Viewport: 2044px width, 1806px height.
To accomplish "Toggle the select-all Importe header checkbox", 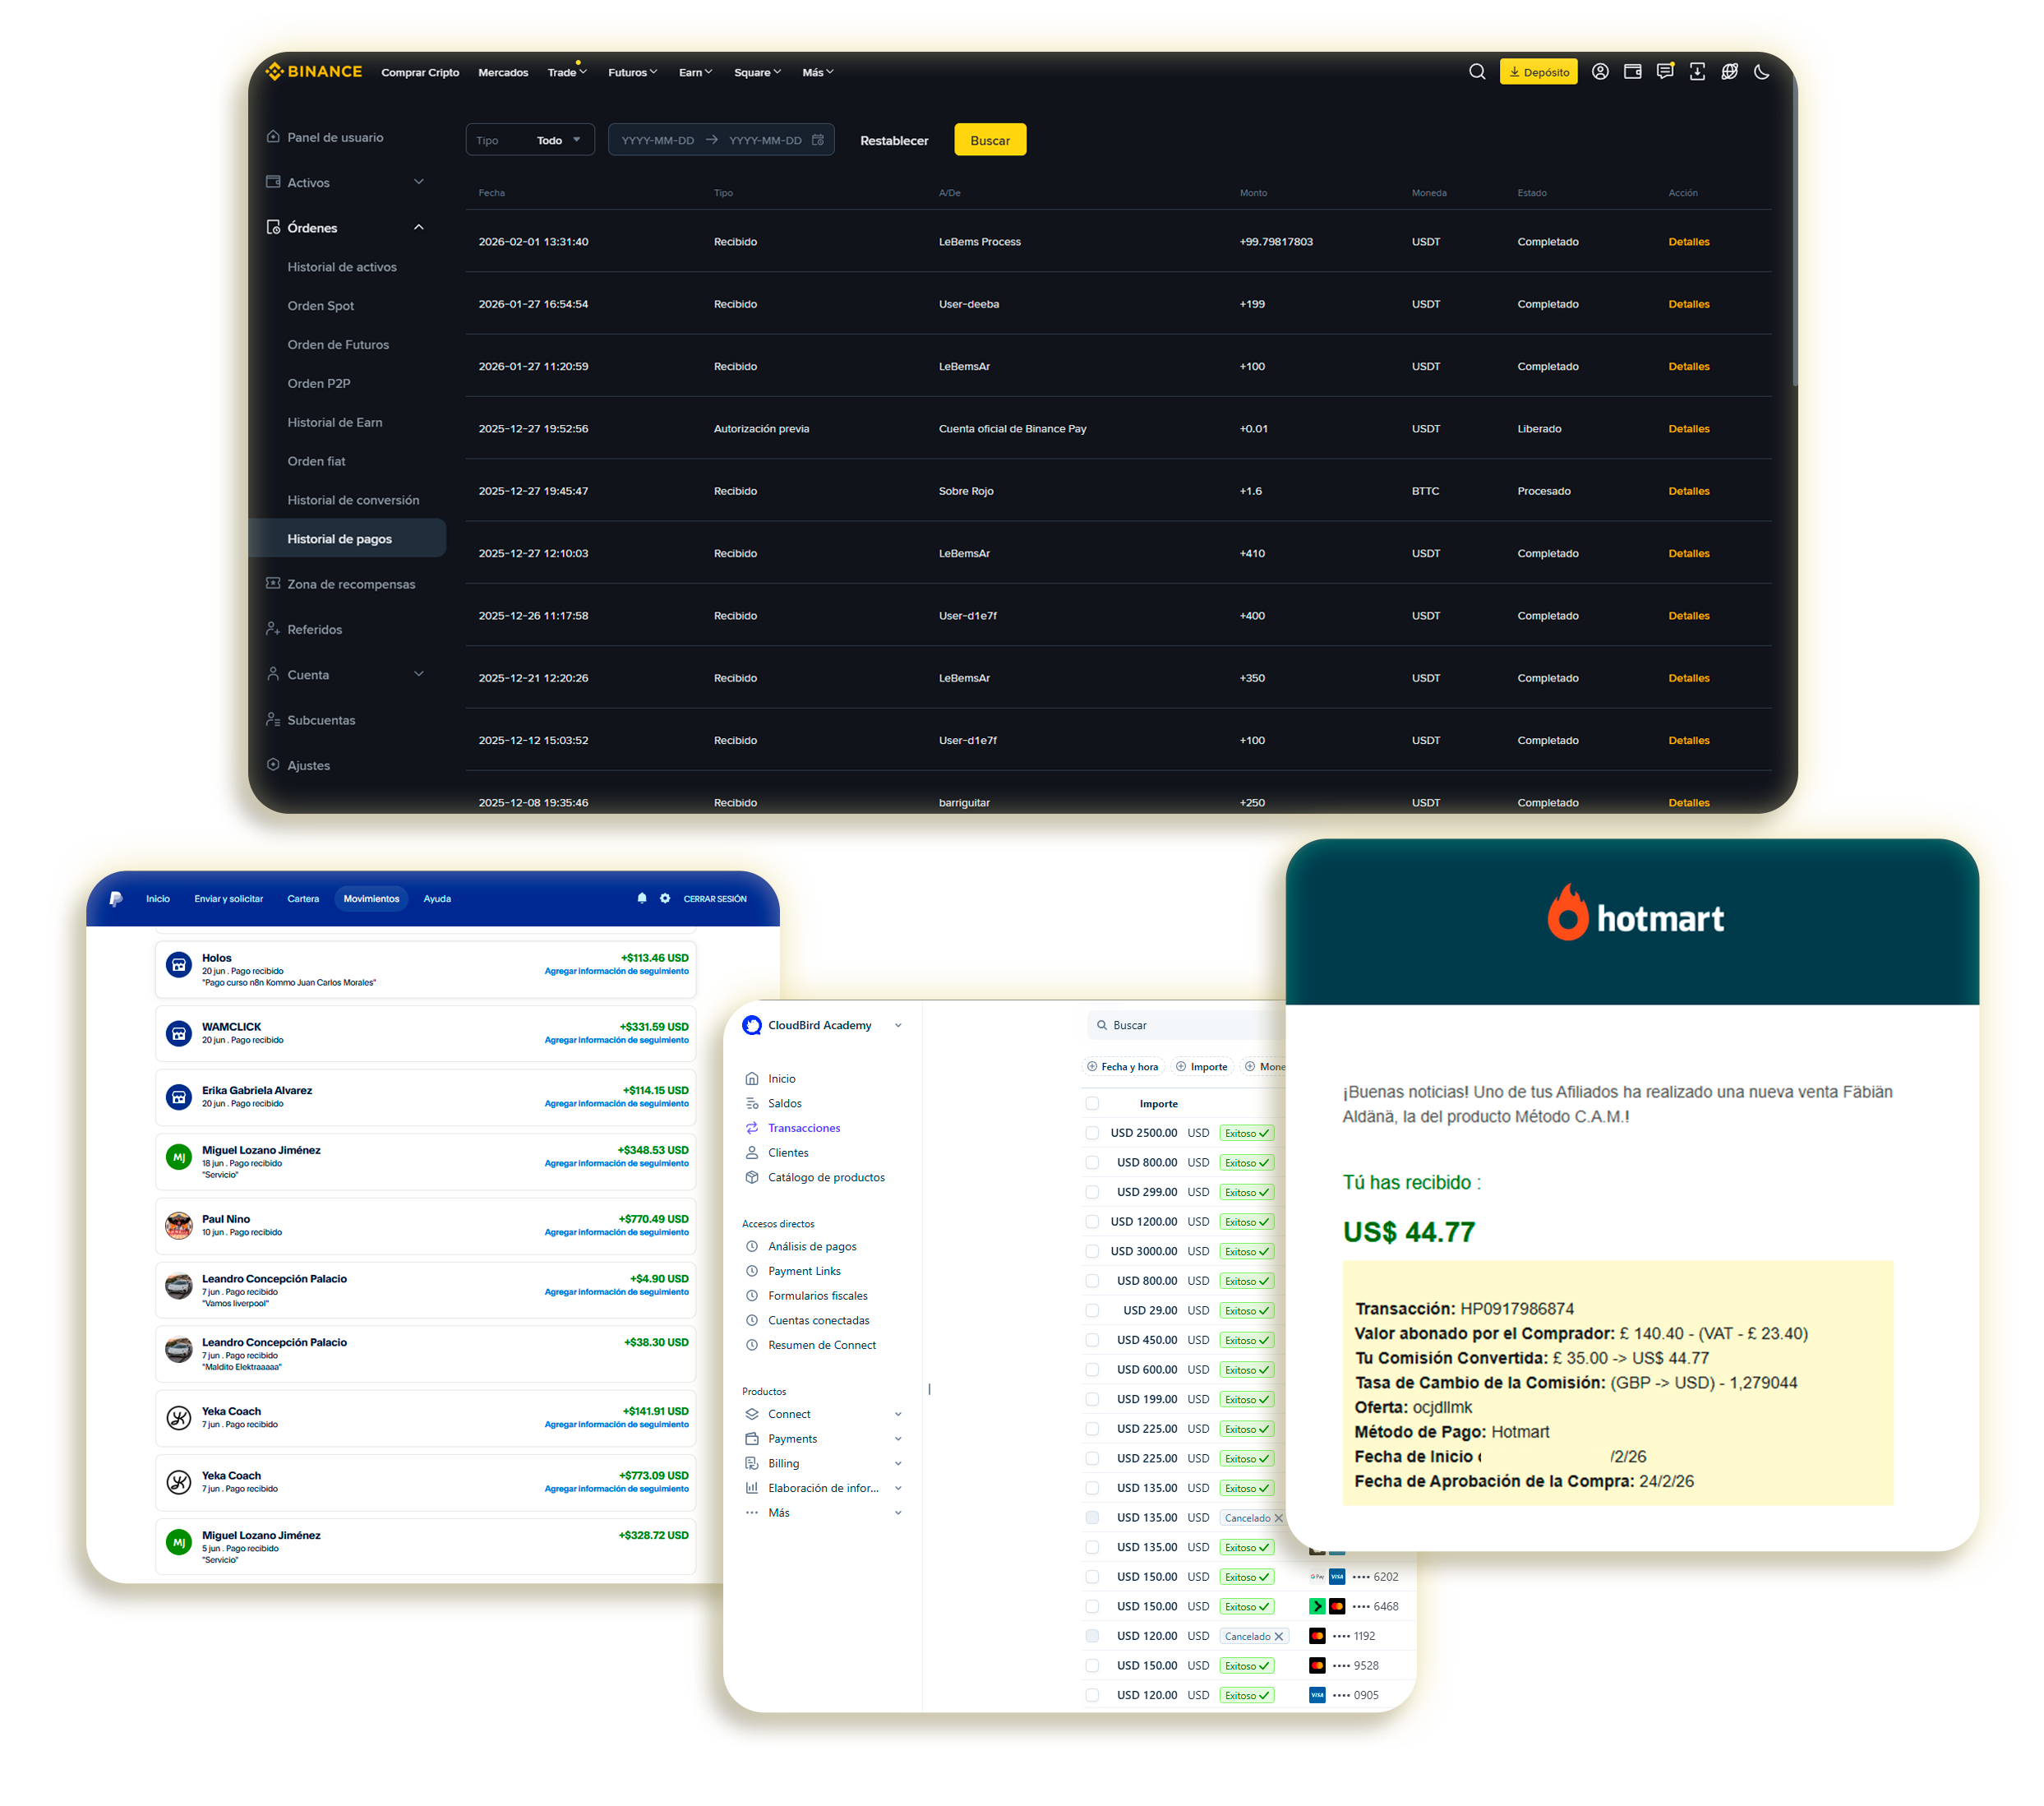I will [x=1092, y=1103].
